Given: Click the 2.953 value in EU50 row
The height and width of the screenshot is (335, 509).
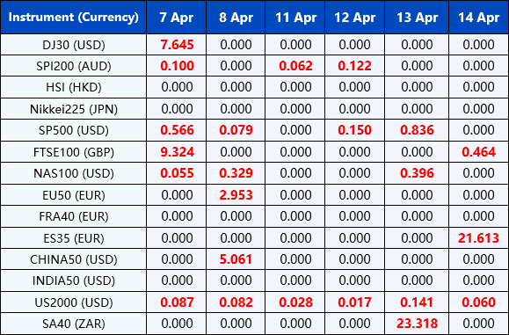Looking at the screenshot, I should click(x=236, y=195).
